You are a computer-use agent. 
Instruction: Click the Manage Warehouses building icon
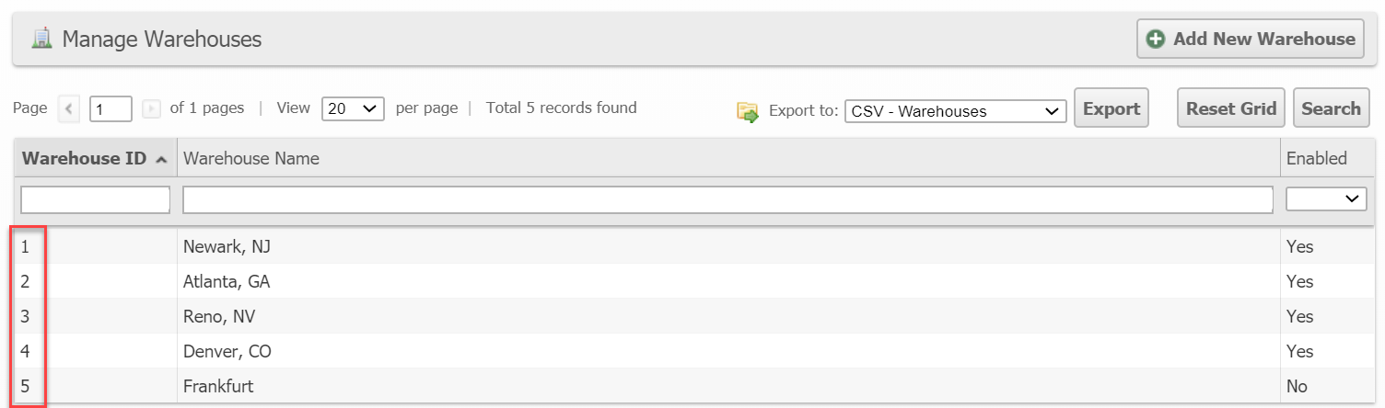tap(41, 39)
